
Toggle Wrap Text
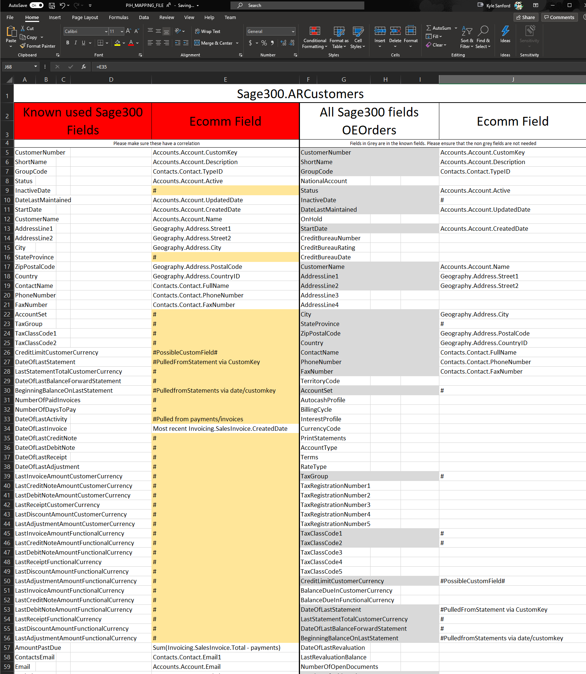(x=207, y=32)
